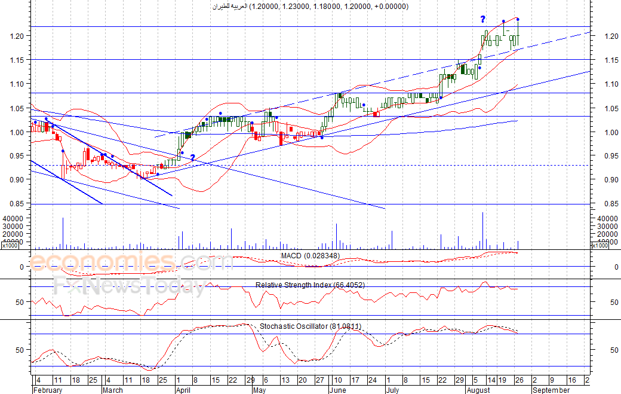Click date label 24 under June
The height and width of the screenshot is (394, 621).
[372, 380]
